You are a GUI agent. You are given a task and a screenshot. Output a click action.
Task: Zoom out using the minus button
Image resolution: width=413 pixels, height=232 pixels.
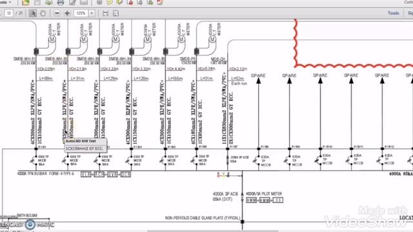pos(57,13)
